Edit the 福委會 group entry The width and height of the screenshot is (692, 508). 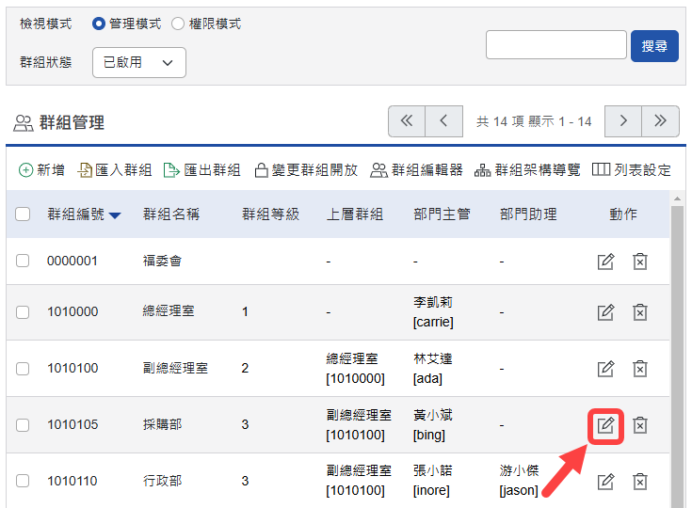(606, 261)
